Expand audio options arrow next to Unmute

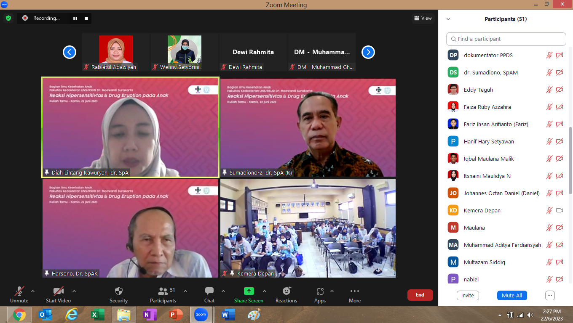33,291
